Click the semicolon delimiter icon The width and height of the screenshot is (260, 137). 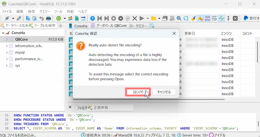228,18
